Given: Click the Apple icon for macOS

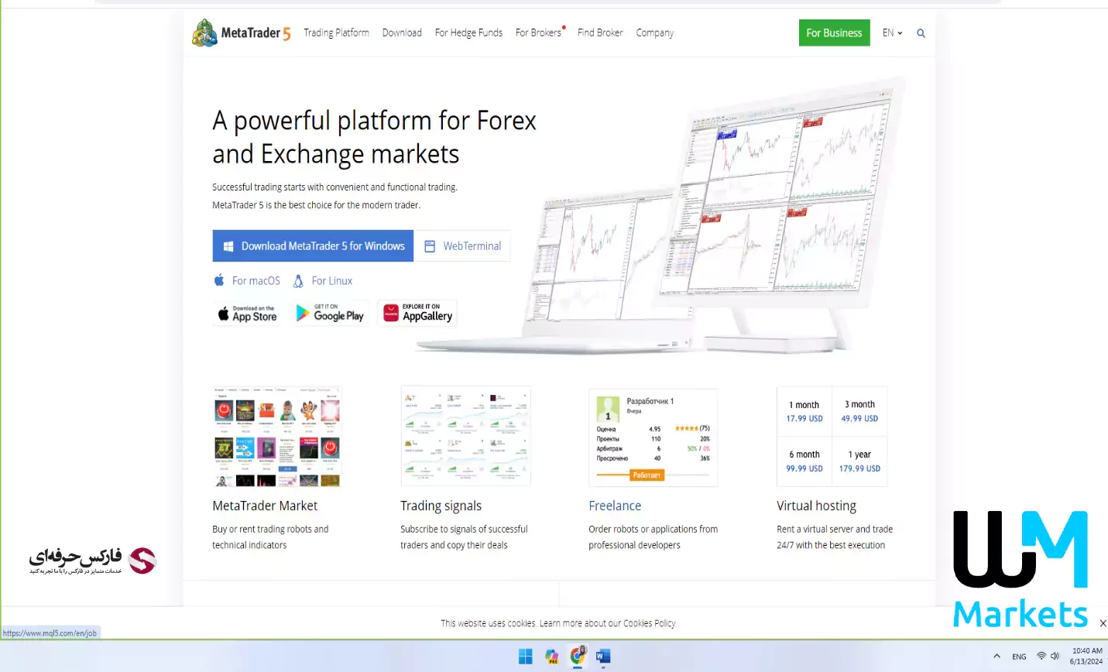Looking at the screenshot, I should (219, 280).
